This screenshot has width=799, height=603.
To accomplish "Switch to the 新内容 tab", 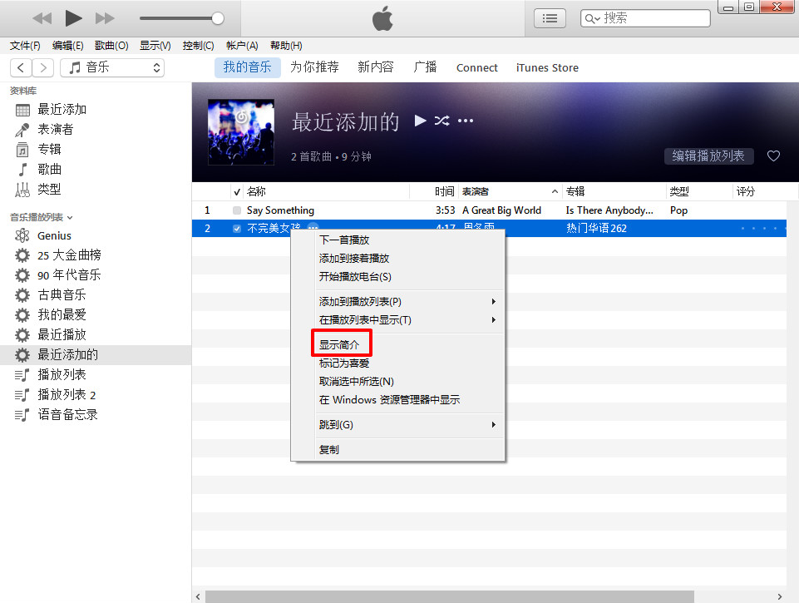I will [376, 67].
